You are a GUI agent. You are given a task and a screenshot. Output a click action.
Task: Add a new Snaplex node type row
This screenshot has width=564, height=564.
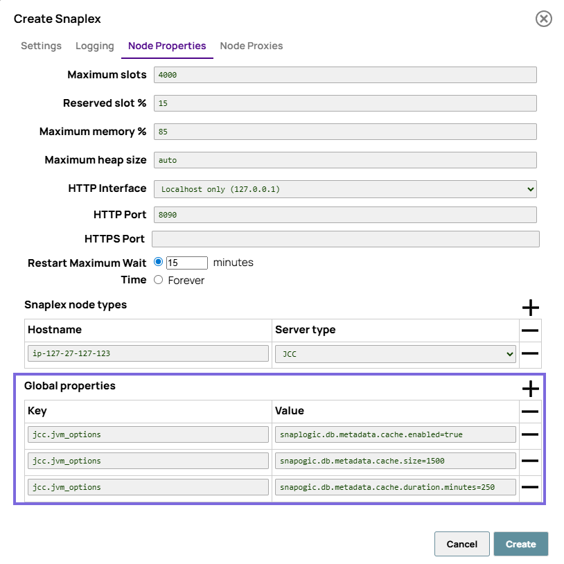[x=530, y=308]
